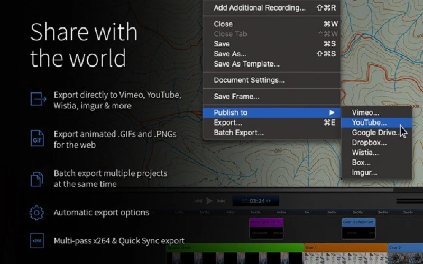Choose Box… in the Publish submenu
Image resolution: width=423 pixels, height=264 pixels.
pyautogui.click(x=376, y=163)
